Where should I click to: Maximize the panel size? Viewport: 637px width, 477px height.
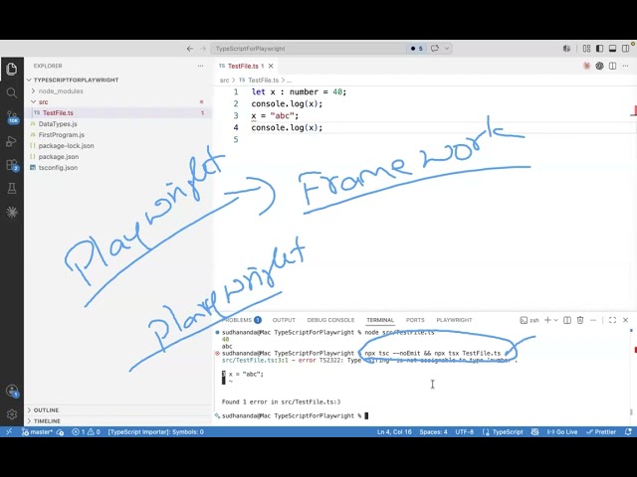tap(613, 320)
